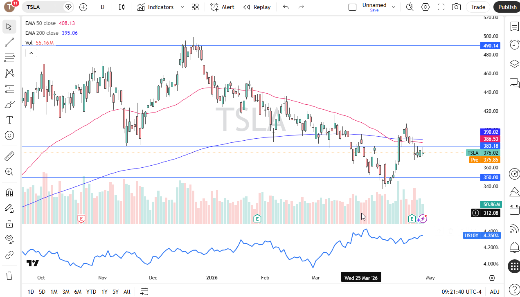Image resolution: width=520 pixels, height=297 pixels.
Task: Click the add symbol plus icon
Action: [x=83, y=7]
